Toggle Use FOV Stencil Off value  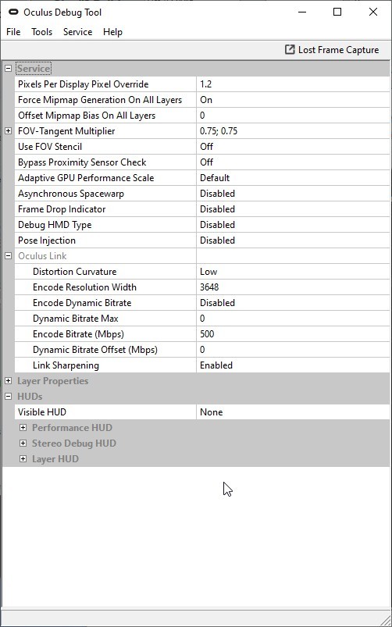coord(293,146)
